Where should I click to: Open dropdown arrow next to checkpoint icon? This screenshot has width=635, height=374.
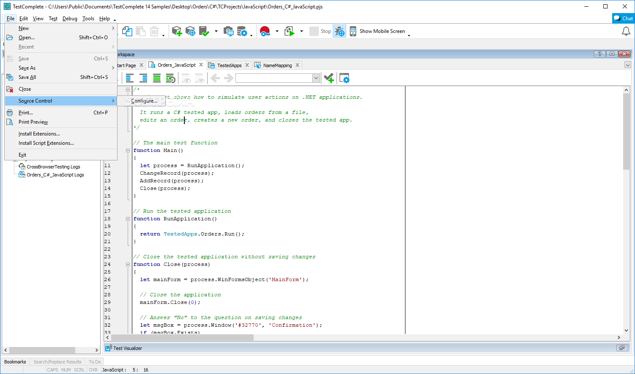pos(216,31)
